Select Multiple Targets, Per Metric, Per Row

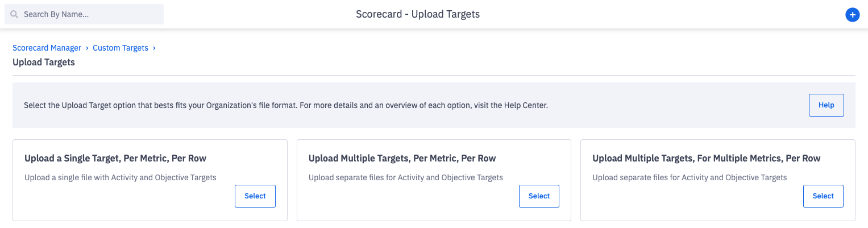(x=539, y=196)
